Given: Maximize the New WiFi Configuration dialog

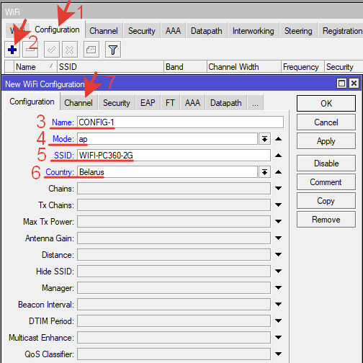Looking at the screenshot, I should [341, 84].
